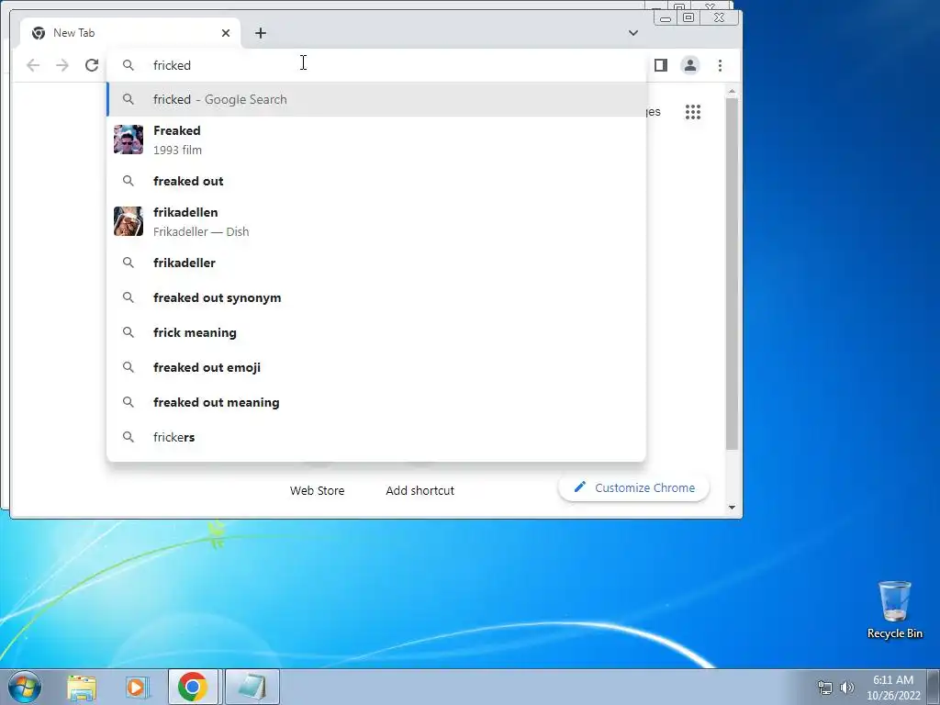Select the 'freaked out' suggestion
This screenshot has width=940, height=705.
pyautogui.click(x=376, y=181)
